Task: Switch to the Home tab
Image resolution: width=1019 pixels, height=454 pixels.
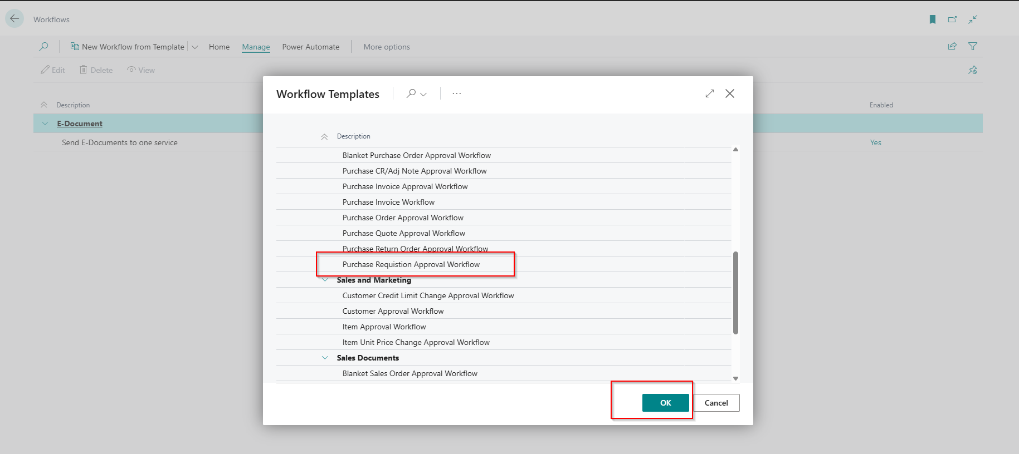Action: tap(219, 47)
